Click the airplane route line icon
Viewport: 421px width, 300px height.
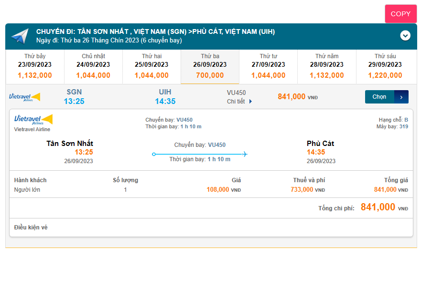[x=200, y=154]
